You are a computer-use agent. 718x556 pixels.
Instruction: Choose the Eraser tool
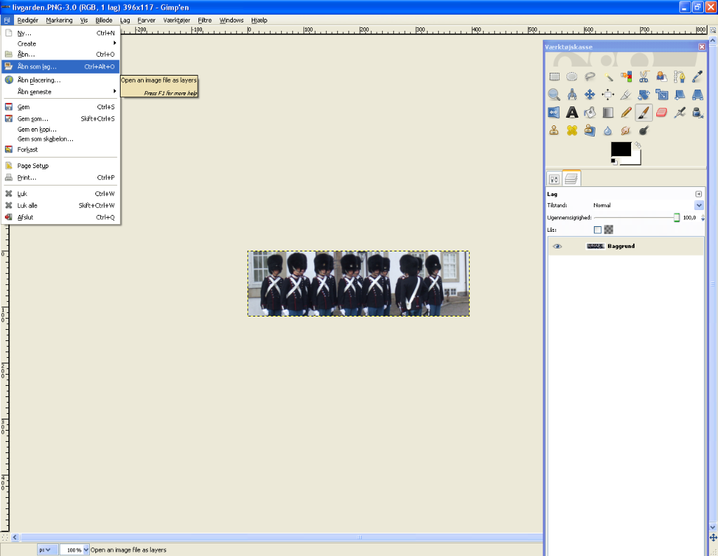pos(661,112)
